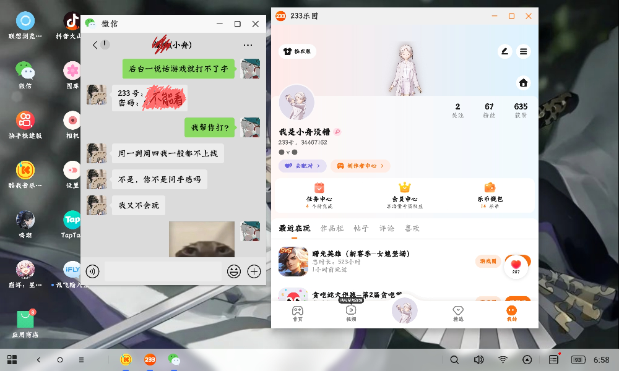The height and width of the screenshot is (371, 619).
Task: Open the Wi-Fi settings in tray
Action: click(503, 360)
